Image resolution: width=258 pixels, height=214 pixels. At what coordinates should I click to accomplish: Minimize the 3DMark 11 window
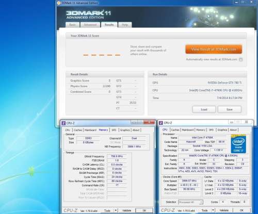pyautogui.click(x=236, y=2)
